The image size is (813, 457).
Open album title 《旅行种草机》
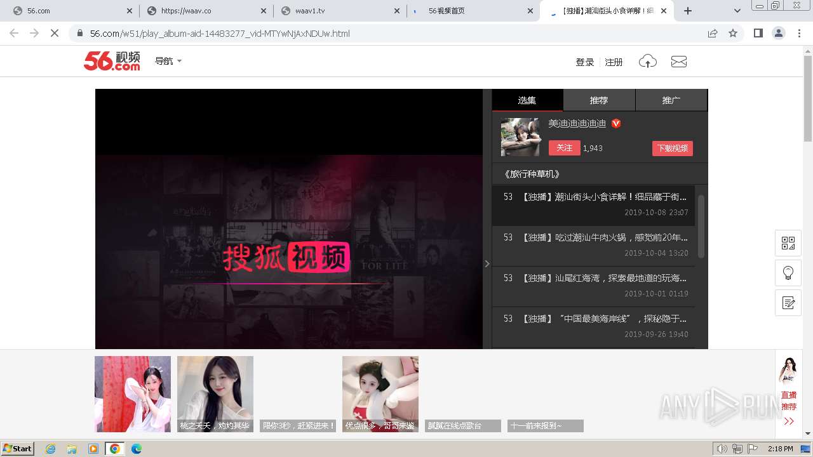tap(532, 174)
